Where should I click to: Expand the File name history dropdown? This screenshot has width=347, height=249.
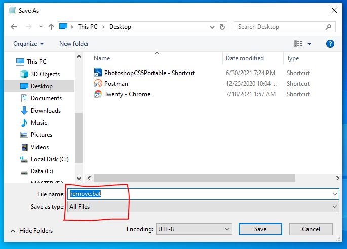tap(335, 194)
